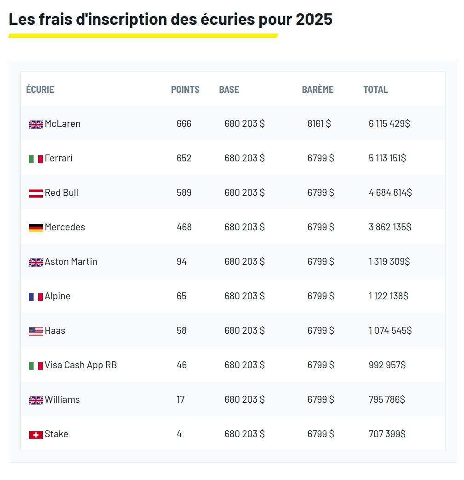This screenshot has width=464, height=480.
Task: Click Ferrari's 652 points value
Action: [184, 158]
